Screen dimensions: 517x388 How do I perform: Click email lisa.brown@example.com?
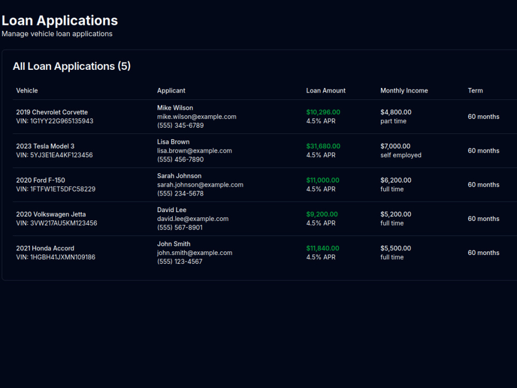coord(194,151)
